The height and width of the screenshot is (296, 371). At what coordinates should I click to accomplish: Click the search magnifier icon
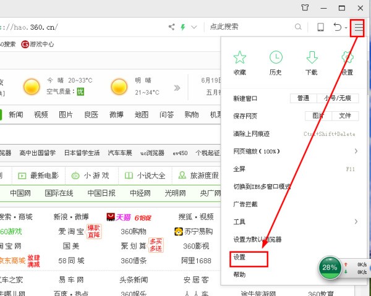point(298,27)
